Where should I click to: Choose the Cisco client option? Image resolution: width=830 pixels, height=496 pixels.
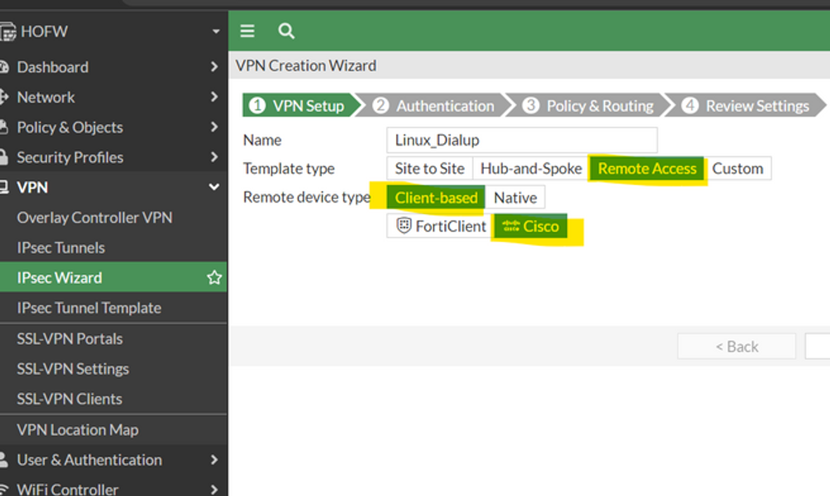pos(530,226)
